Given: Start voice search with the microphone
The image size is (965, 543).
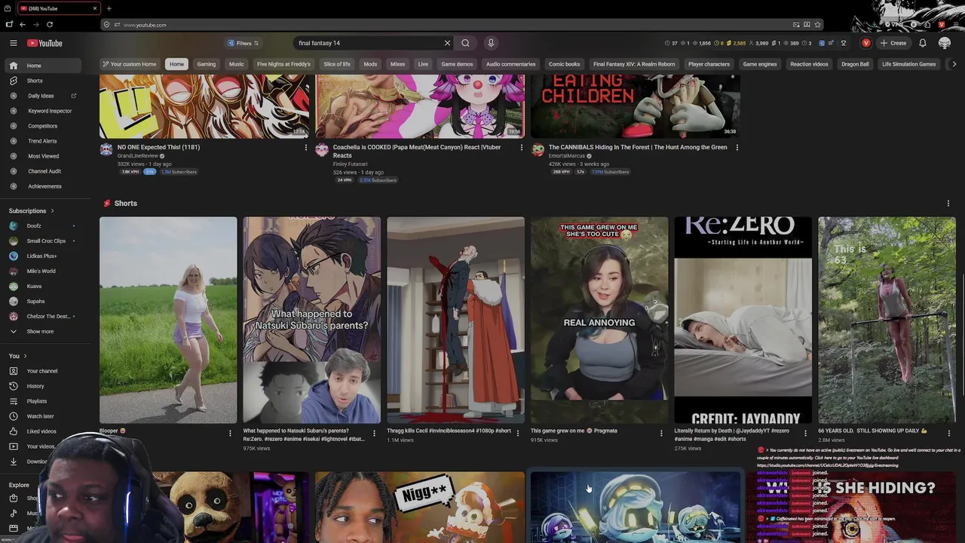Looking at the screenshot, I should click(490, 43).
